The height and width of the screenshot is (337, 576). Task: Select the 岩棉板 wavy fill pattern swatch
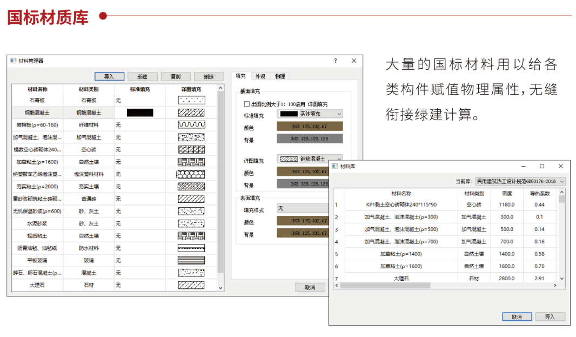point(191,125)
